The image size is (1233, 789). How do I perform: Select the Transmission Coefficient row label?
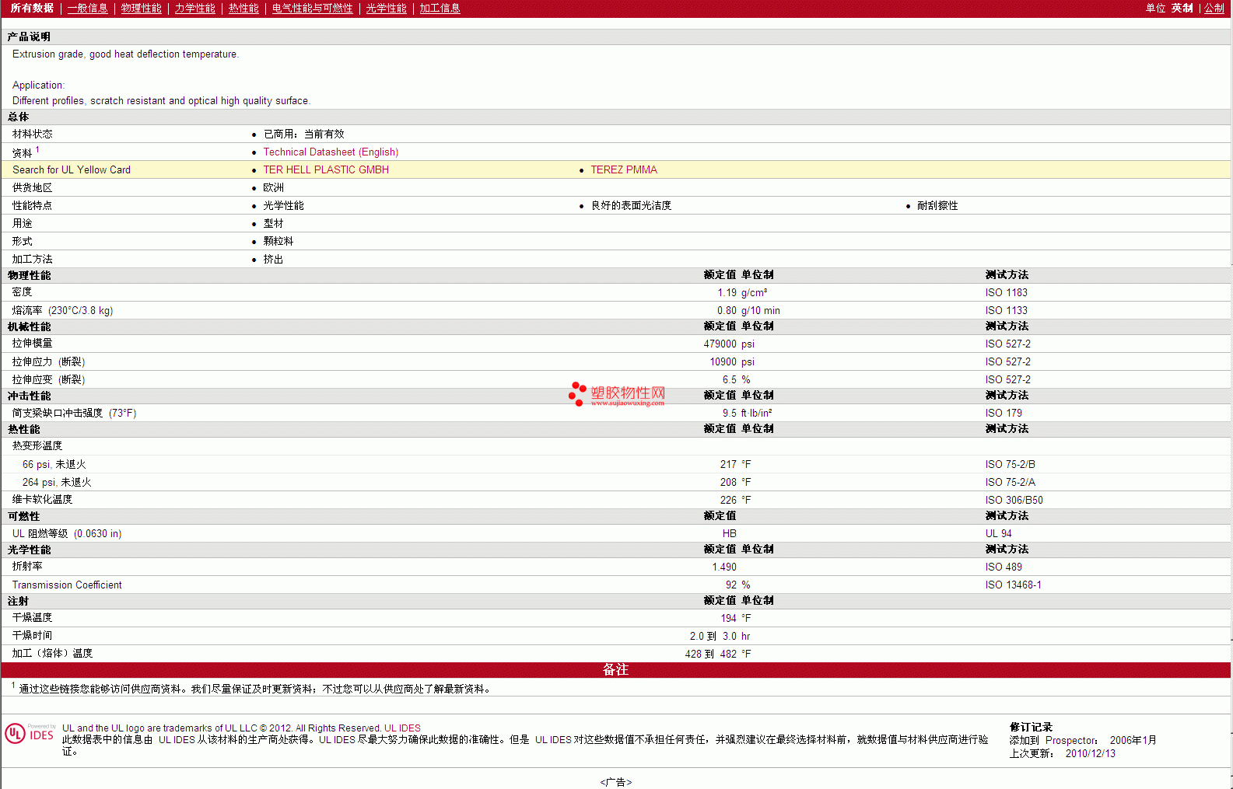[x=67, y=585]
